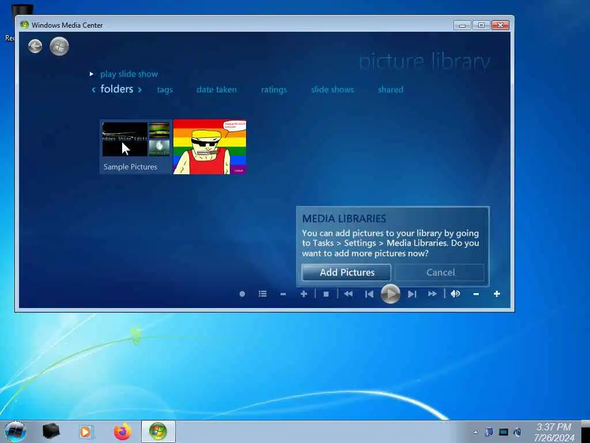This screenshot has height=443, width=590.
Task: Click the Action Center monitor tray icon
Action: coord(504,432)
